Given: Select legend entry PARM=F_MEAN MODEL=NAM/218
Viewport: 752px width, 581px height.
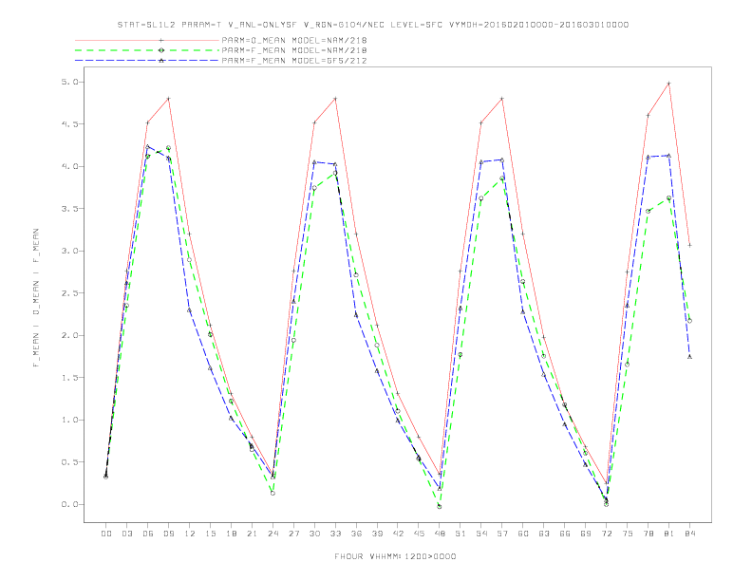Looking at the screenshot, I should 294,50.
